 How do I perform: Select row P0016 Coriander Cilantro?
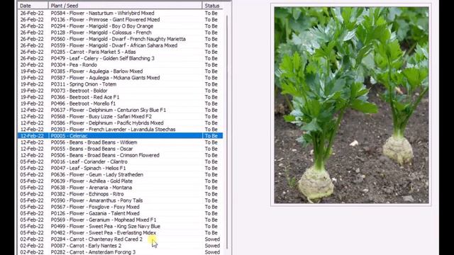pos(120,161)
